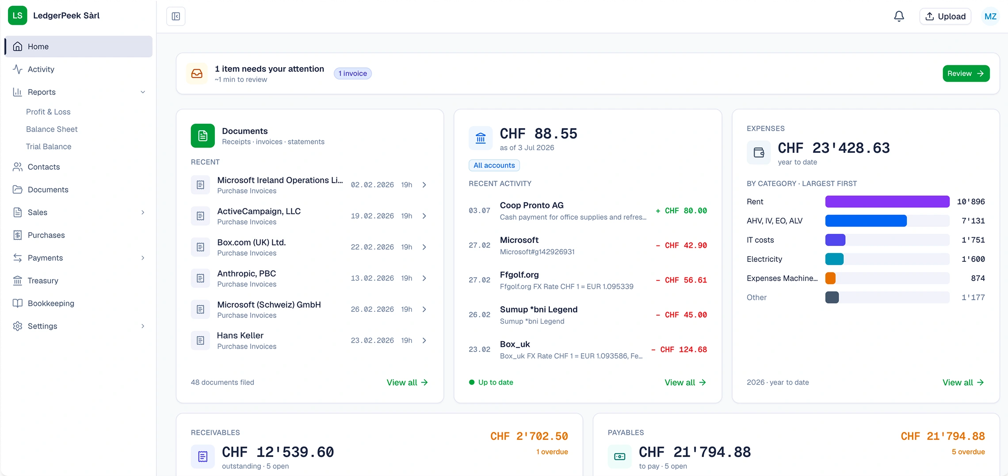Click the Box_uk transaction entry

coord(588,349)
